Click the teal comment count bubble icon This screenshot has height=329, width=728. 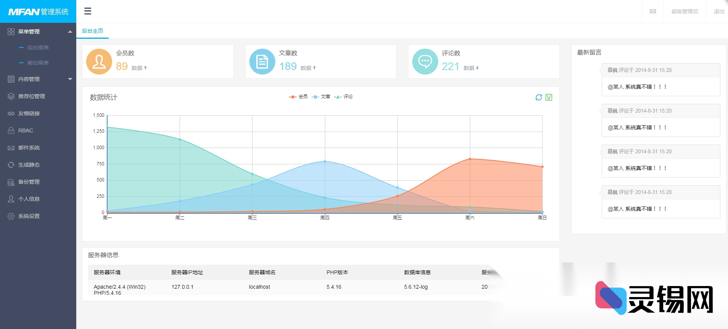425,62
